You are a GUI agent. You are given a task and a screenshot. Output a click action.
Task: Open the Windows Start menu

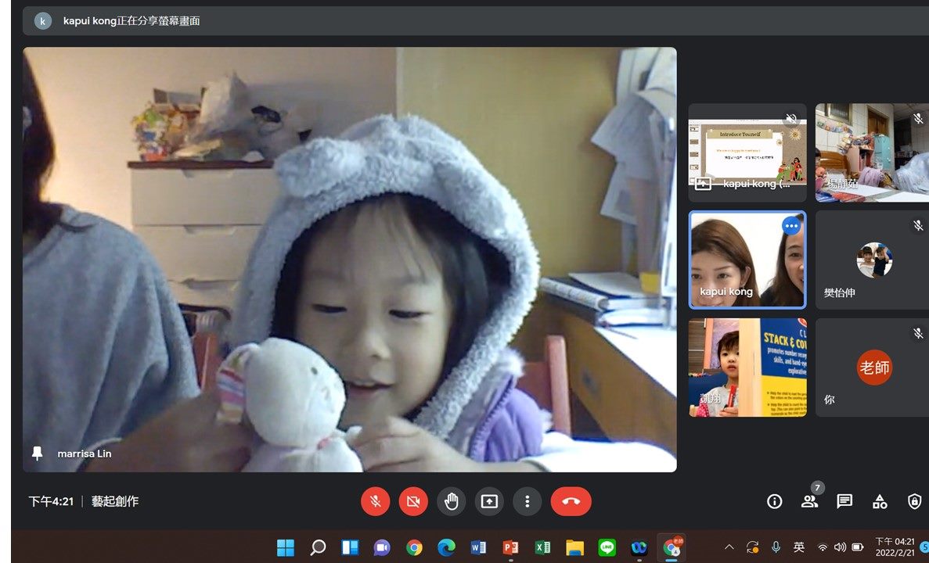[286, 547]
